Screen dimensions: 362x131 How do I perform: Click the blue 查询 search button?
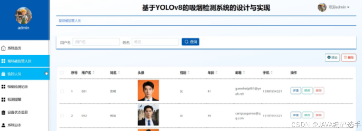click(x=190, y=42)
